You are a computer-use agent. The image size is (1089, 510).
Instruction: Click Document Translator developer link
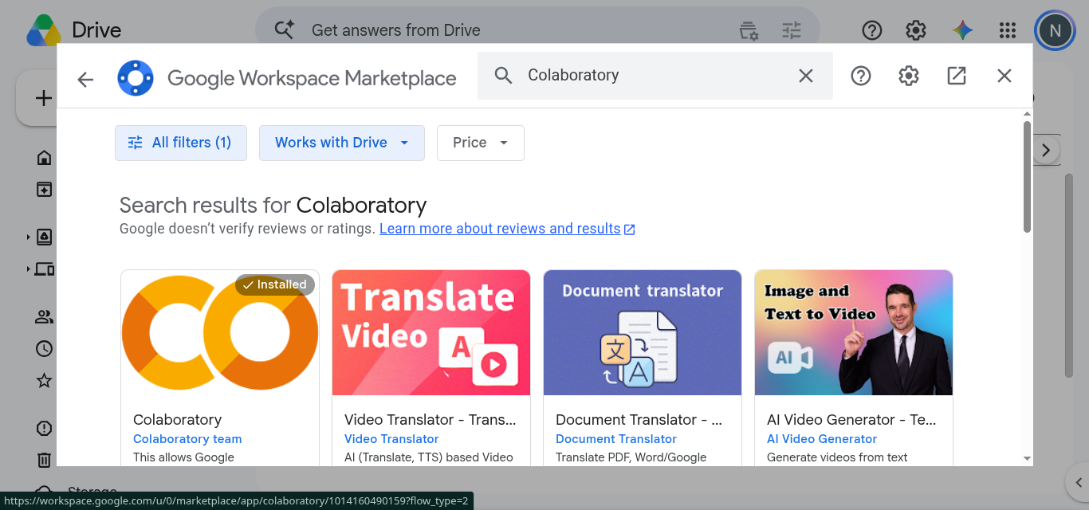coord(616,439)
